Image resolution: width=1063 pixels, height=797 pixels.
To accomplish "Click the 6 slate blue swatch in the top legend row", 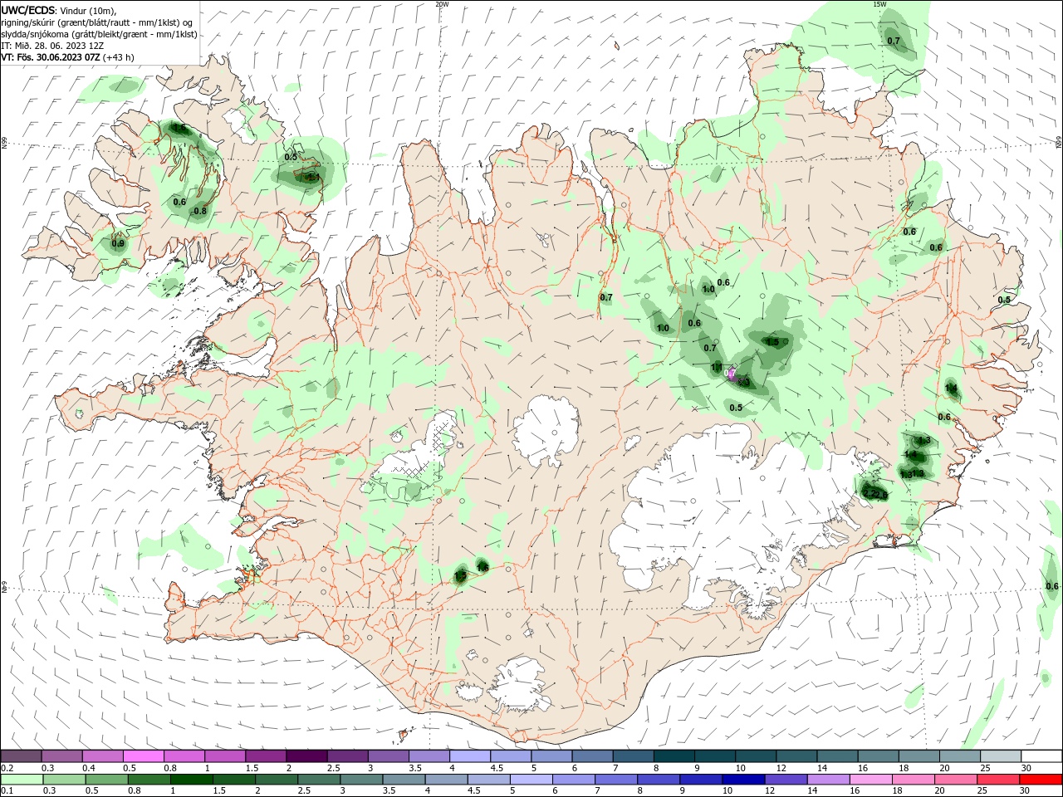I will pos(592,756).
